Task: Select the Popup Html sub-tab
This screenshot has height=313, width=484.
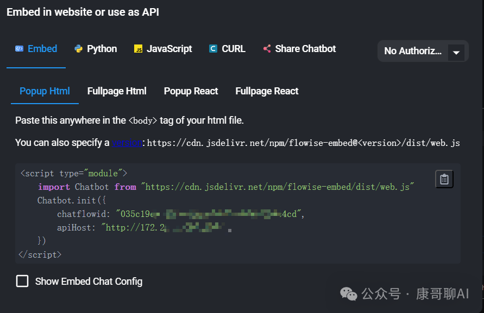Action: 45,91
